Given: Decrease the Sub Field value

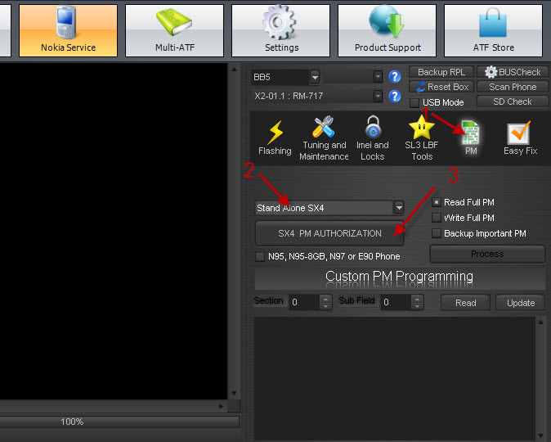Looking at the screenshot, I should pyautogui.click(x=417, y=306).
